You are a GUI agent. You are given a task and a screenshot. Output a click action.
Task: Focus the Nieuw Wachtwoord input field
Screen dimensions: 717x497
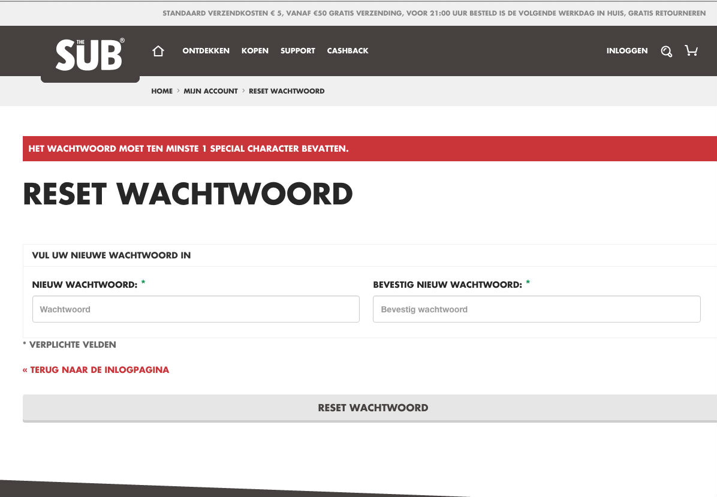195,309
